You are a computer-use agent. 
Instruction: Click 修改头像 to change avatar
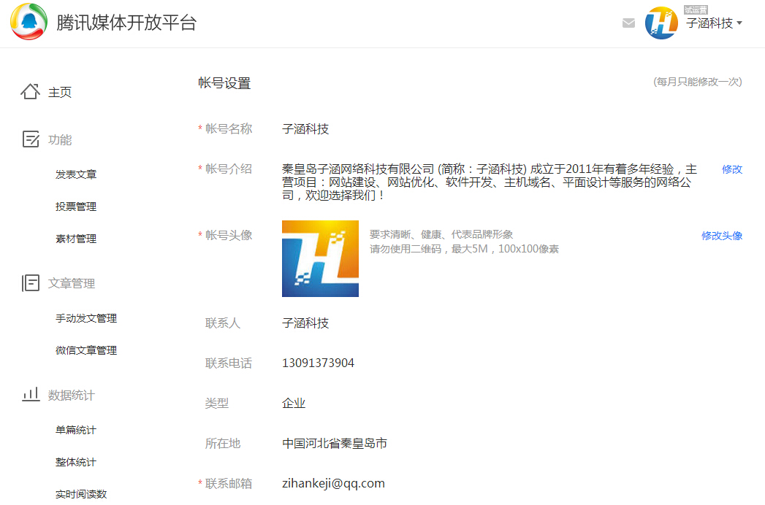pos(722,236)
